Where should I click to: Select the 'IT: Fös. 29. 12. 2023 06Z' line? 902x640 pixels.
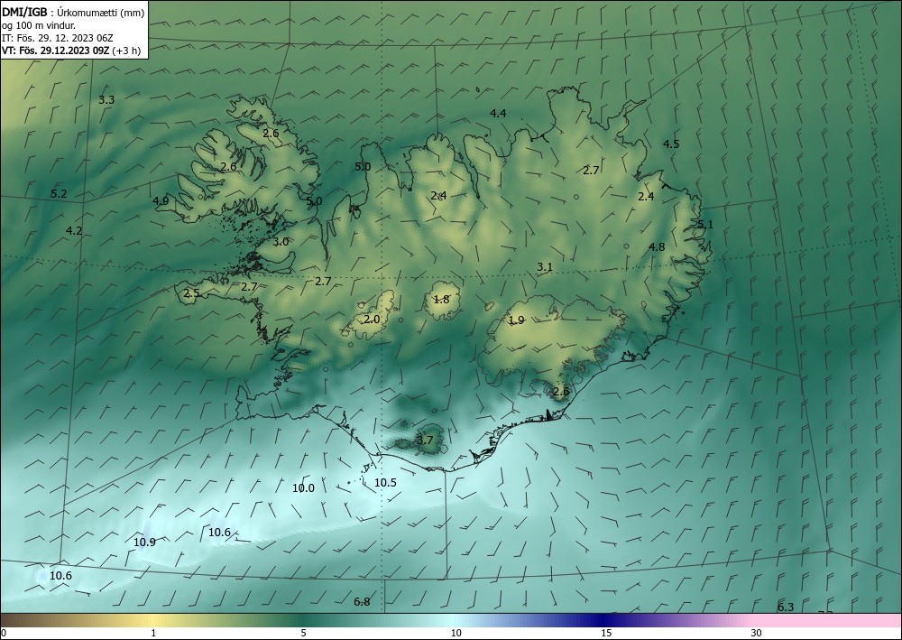click(58, 38)
